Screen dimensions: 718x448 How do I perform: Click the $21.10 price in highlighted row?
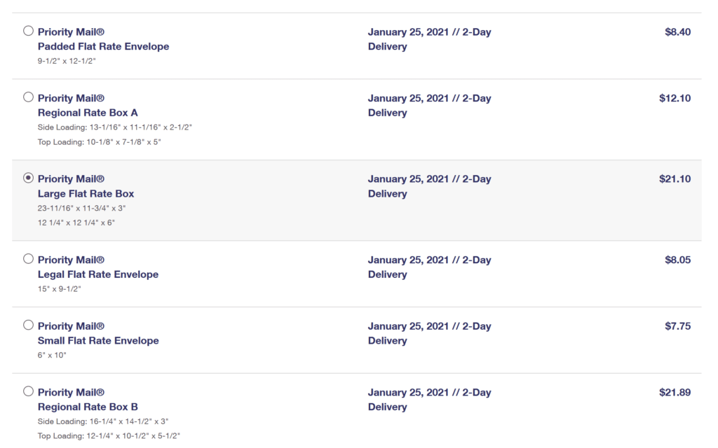click(675, 178)
